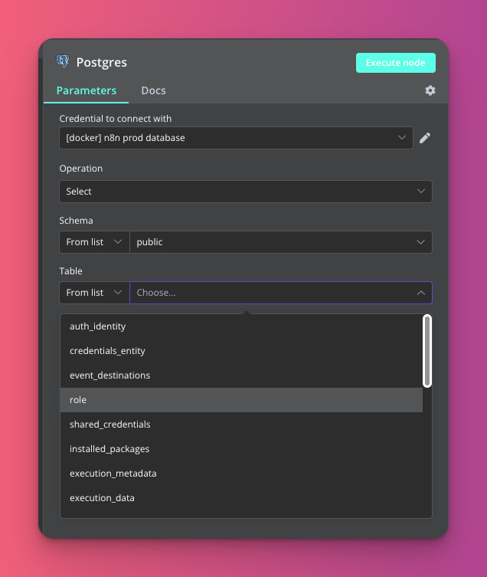Open the credential dropdown for n8n prod database
The height and width of the screenshot is (577, 487).
(236, 138)
